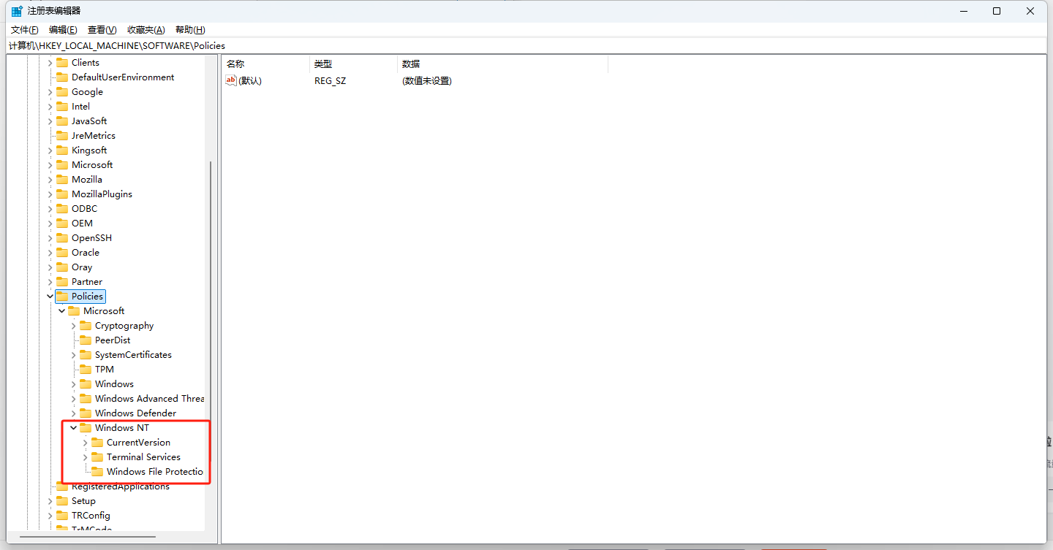
Task: Click the 类型 column header
Action: coord(353,64)
